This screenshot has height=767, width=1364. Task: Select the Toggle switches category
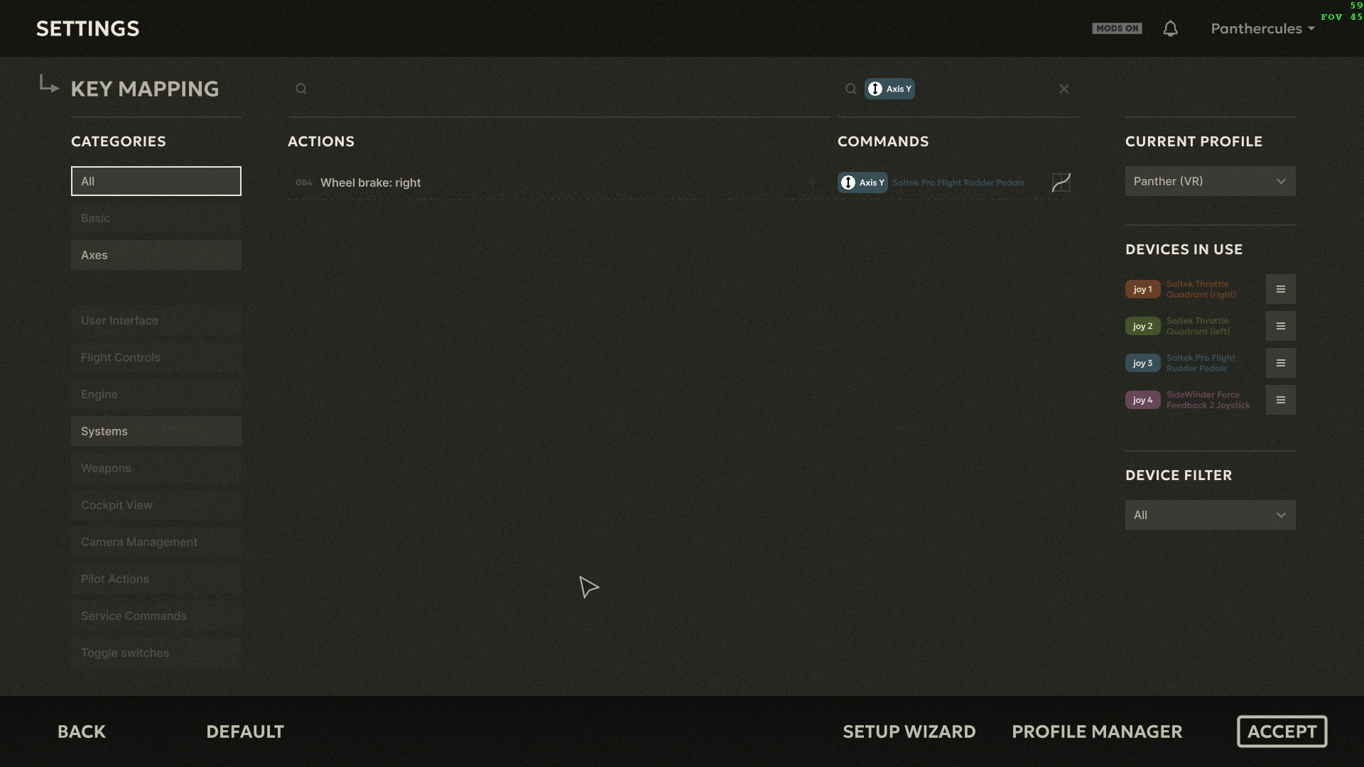[156, 653]
